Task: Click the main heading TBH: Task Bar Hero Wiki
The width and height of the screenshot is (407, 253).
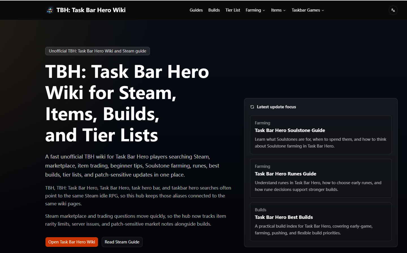Action: [127, 103]
